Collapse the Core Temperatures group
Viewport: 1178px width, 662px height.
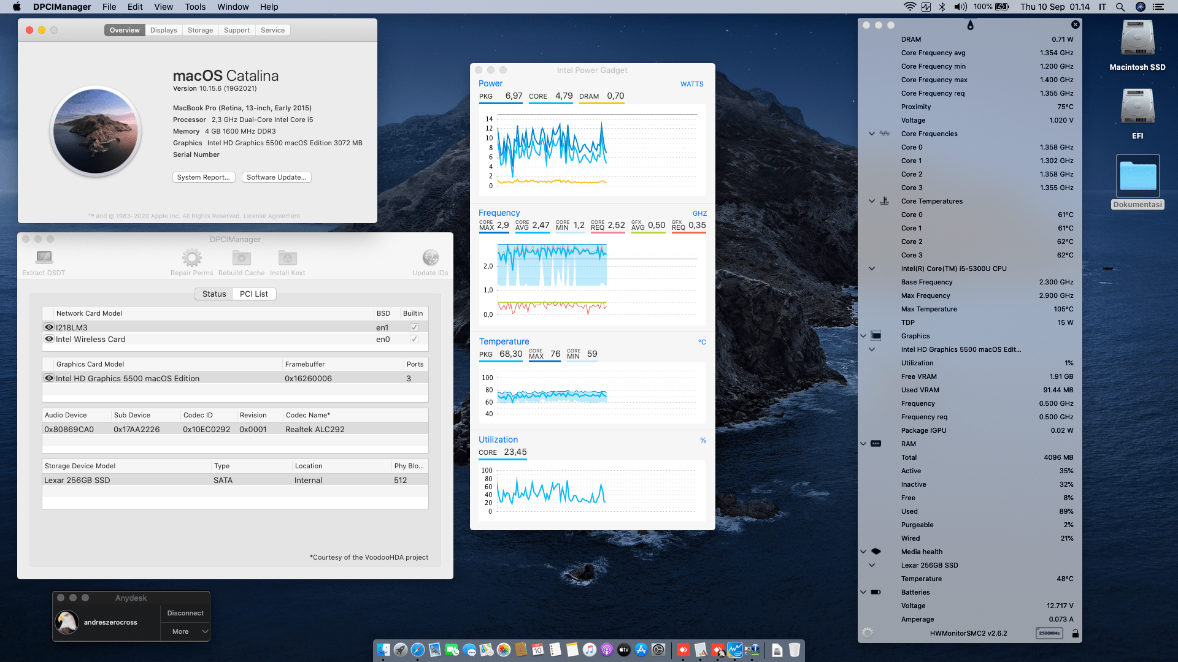pos(872,201)
